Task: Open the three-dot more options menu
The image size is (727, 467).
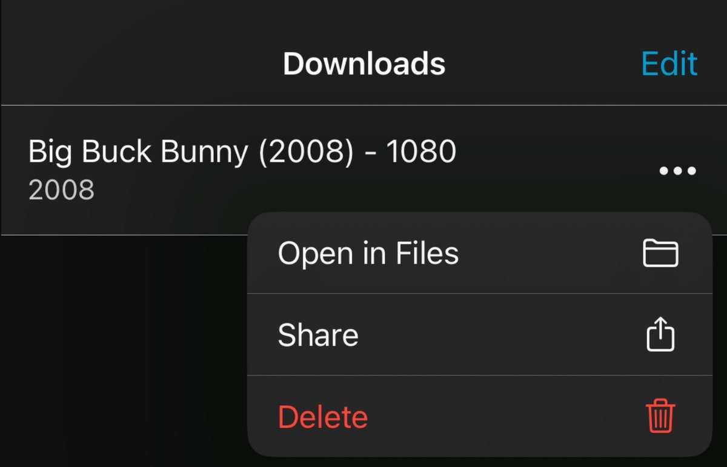Action: (x=677, y=171)
